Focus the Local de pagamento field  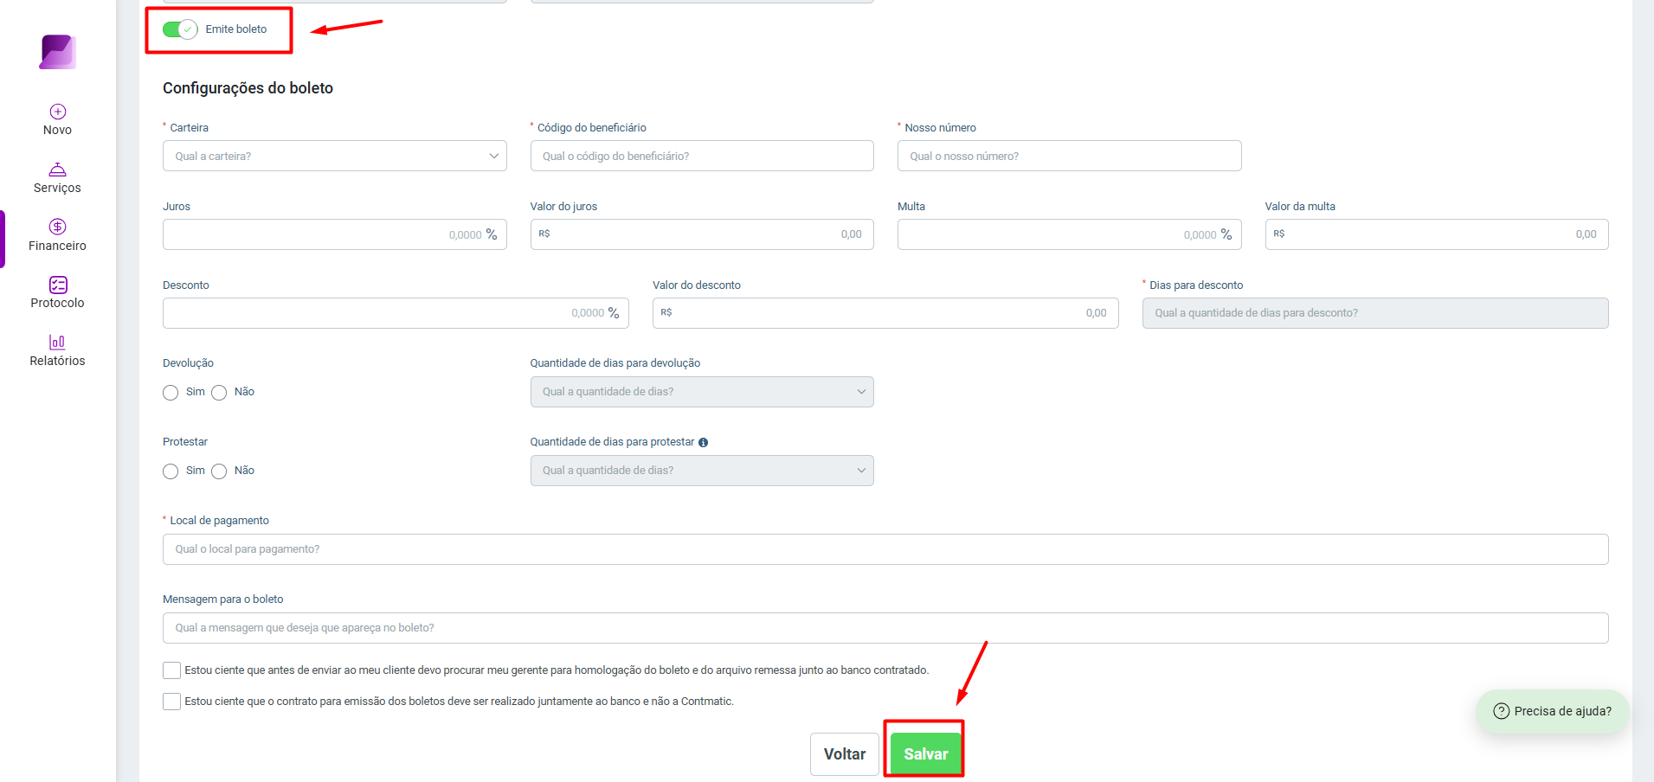(x=885, y=549)
